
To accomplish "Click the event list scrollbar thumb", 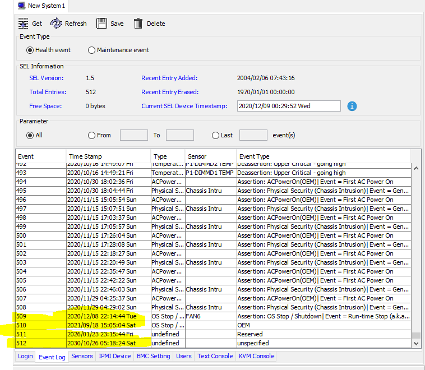I will [417, 335].
